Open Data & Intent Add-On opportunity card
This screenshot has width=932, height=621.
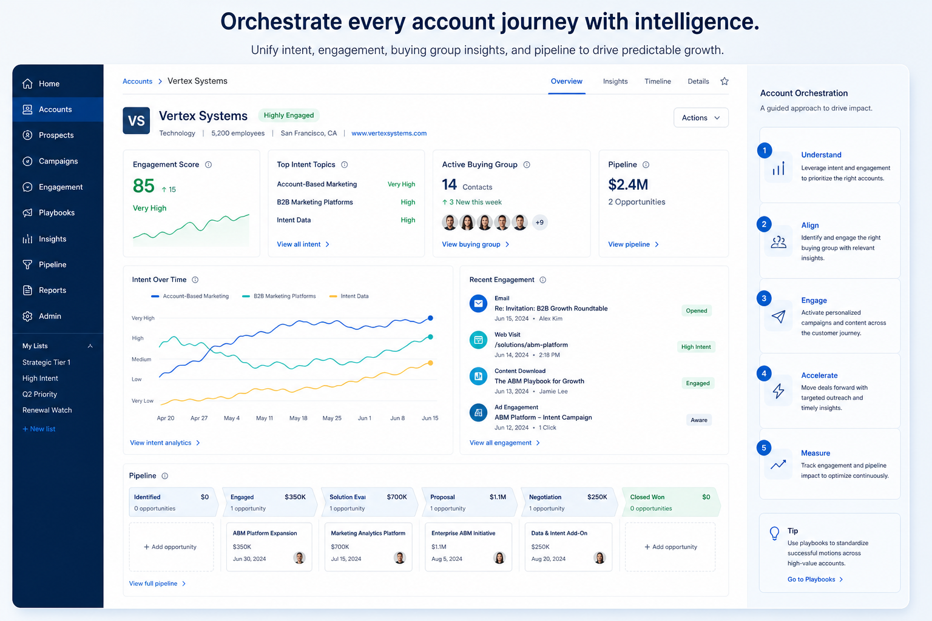point(569,547)
